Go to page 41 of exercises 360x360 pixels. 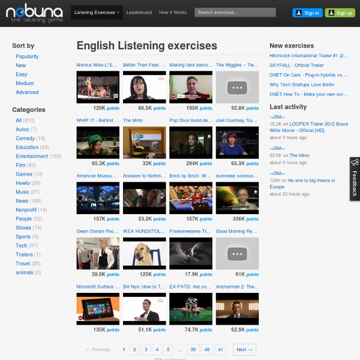tap(220, 350)
